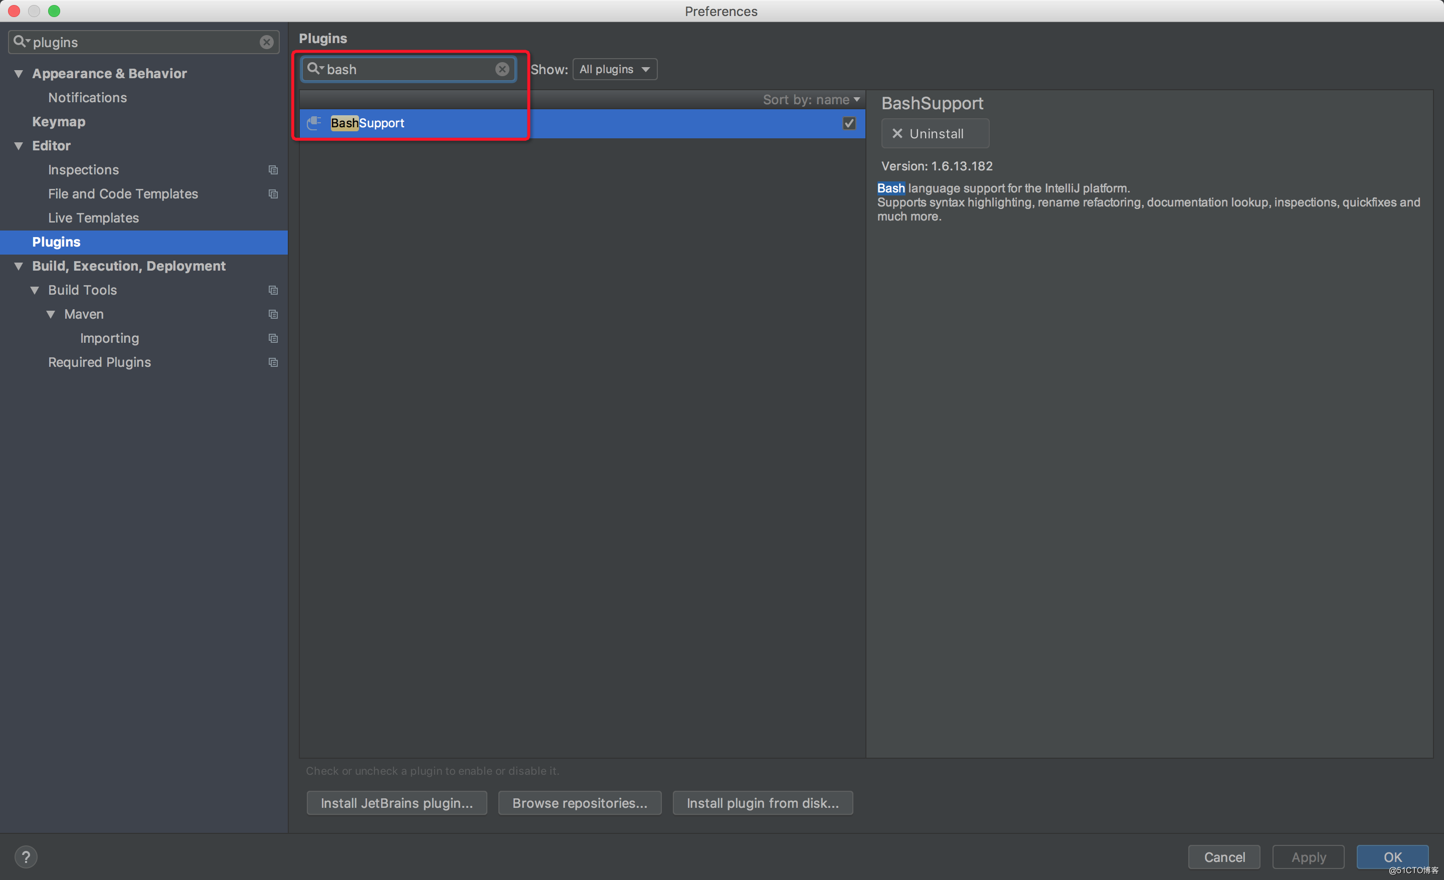Click the Version 1.6.13.182 text
This screenshot has height=880, width=1444.
point(937,166)
